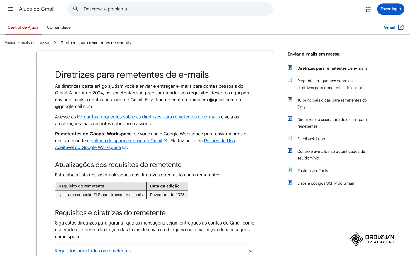Click table cell Dezembro de 2023
The height and width of the screenshot is (256, 410).
tap(167, 195)
